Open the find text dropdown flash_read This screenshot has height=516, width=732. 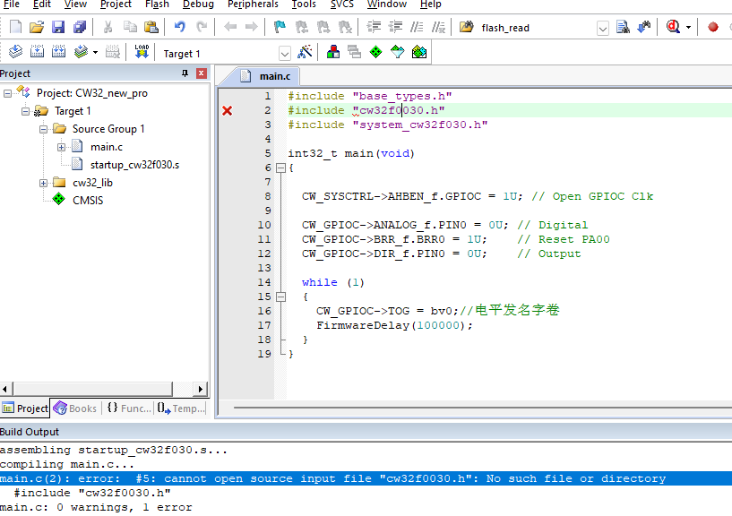[x=603, y=28]
